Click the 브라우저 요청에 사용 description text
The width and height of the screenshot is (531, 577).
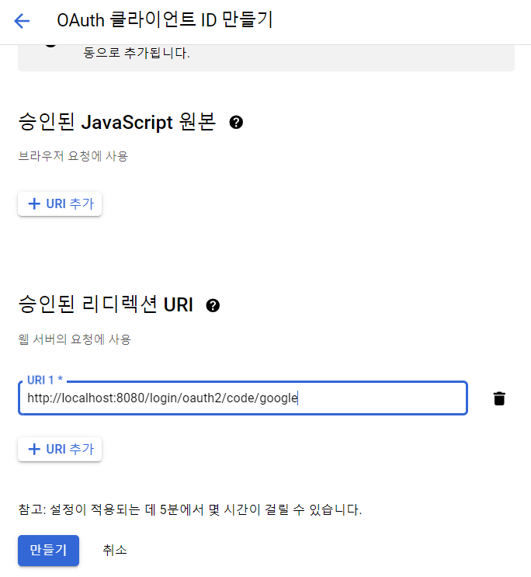coord(73,156)
